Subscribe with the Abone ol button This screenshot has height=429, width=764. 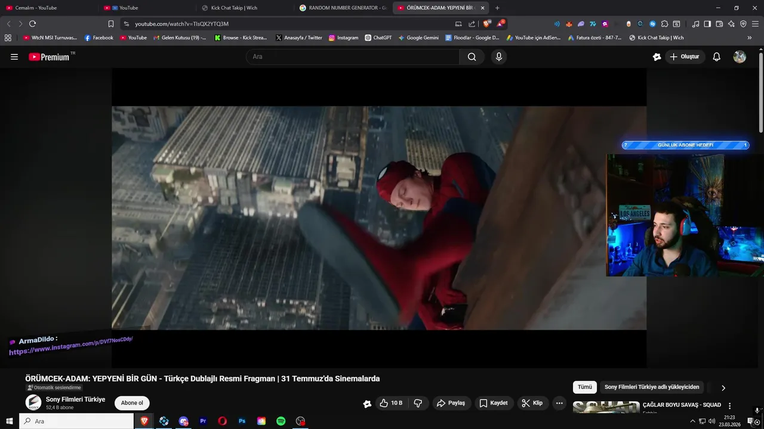132,403
